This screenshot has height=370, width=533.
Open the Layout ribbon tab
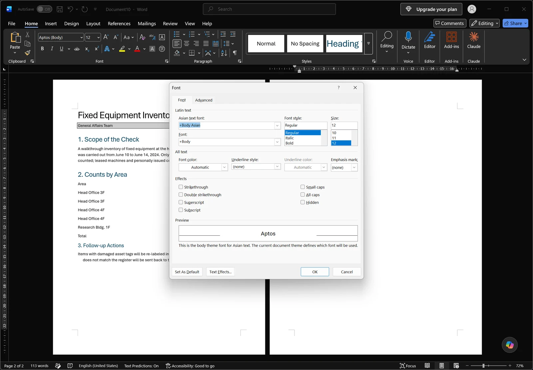[x=93, y=24]
